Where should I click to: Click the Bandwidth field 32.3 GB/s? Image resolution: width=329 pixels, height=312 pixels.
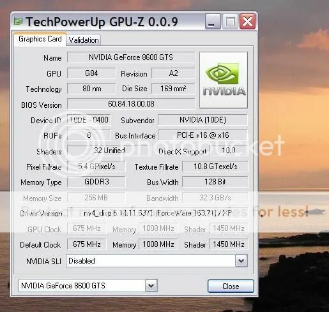(x=215, y=198)
